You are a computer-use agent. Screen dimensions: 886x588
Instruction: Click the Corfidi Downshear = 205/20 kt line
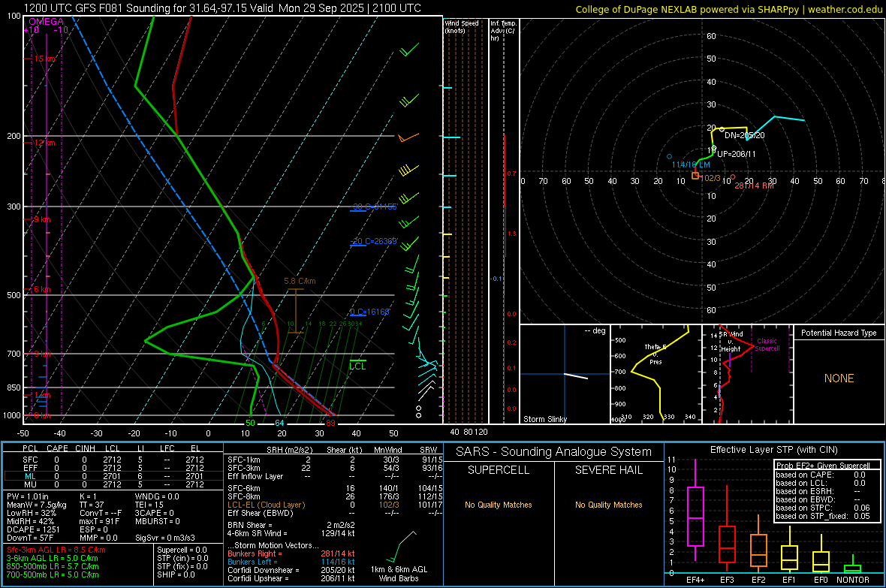[291, 570]
